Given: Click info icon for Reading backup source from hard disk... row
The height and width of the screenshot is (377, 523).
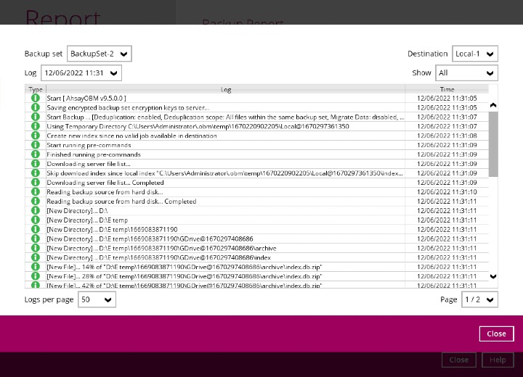Looking at the screenshot, I should (36, 192).
